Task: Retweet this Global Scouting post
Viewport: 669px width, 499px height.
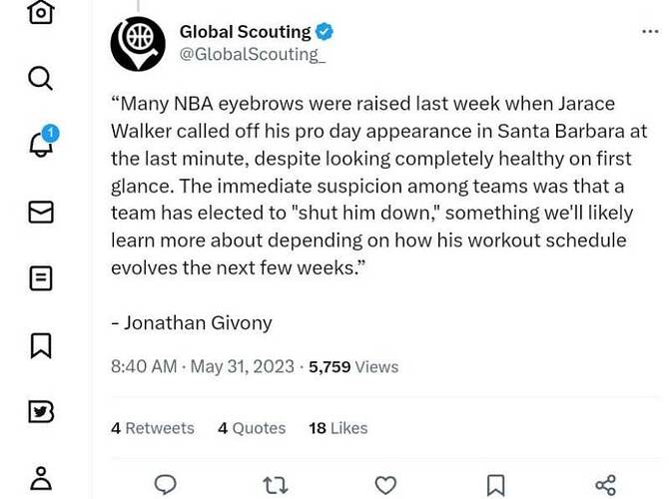Action: tap(276, 485)
